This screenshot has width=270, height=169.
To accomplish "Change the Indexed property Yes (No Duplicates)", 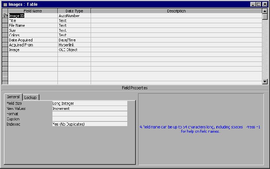I will click(89, 124).
